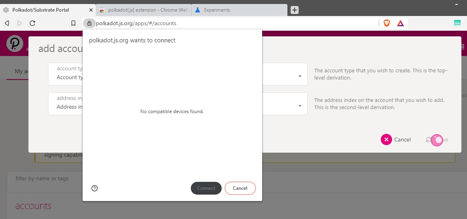This screenshot has width=467, height=219.
Task: Reload the page with refresh icon
Action: point(33,23)
